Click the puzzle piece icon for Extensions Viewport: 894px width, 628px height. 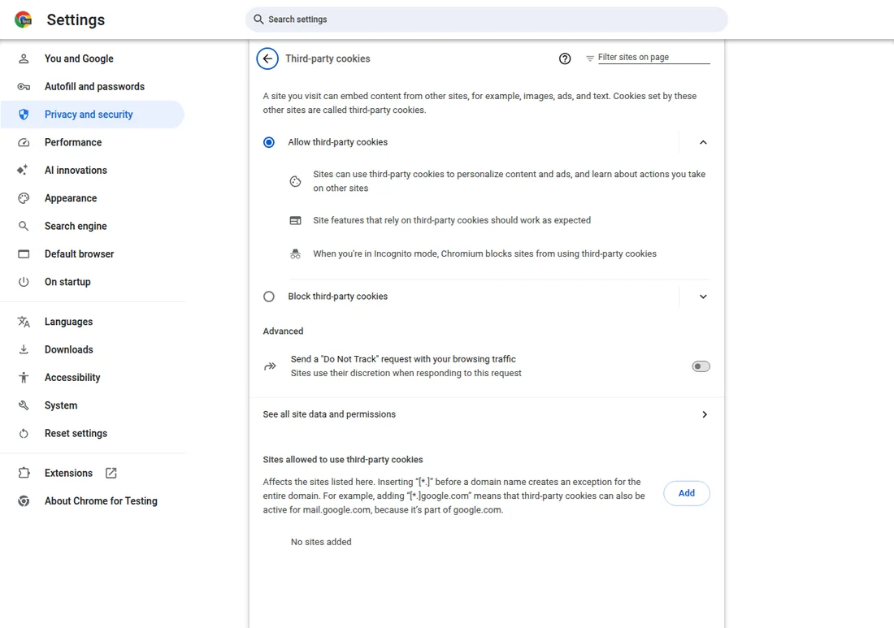pos(24,473)
